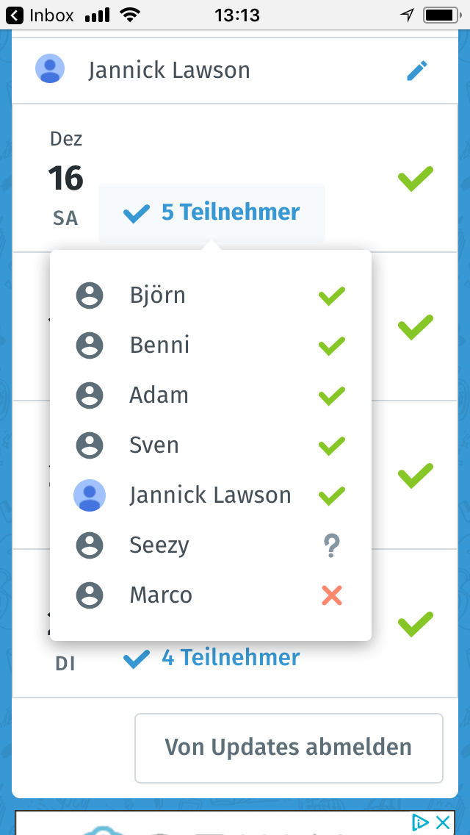Viewport: 470px width, 835px height.
Task: Tap the Dez 16 SA date cell
Action: click(66, 178)
